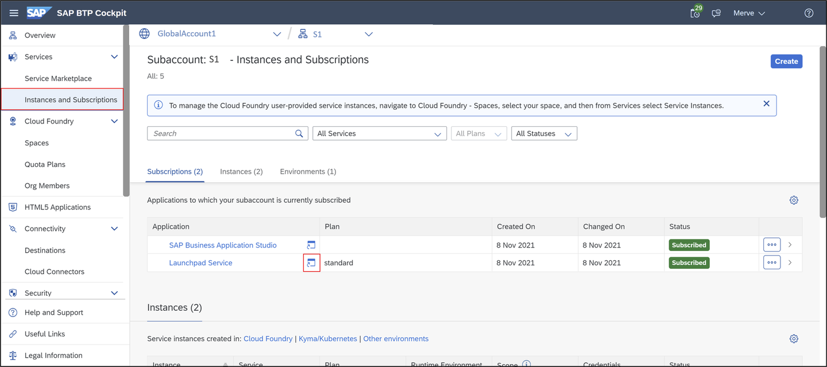Follow the Kyma/Kubernetes link

[x=328, y=339]
